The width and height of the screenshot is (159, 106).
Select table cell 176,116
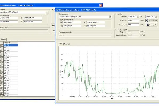[x=11, y=48]
